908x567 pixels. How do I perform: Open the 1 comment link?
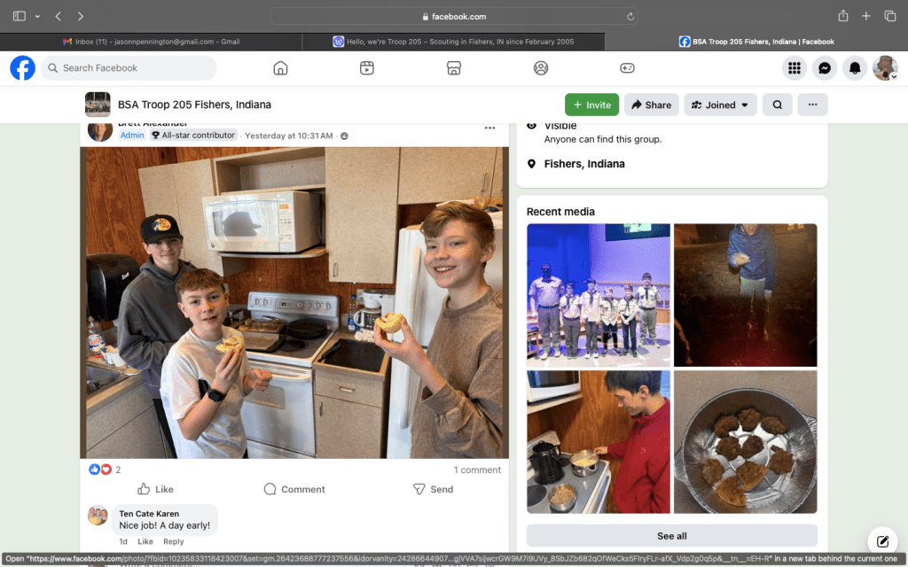[477, 470]
